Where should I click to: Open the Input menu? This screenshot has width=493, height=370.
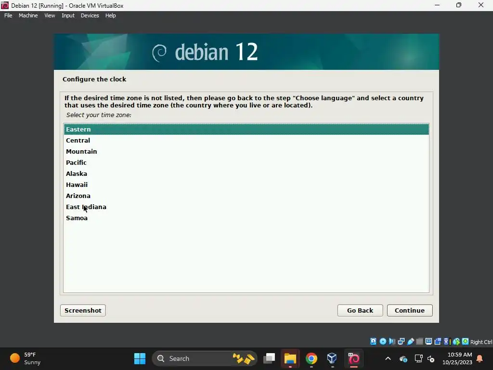coord(68,15)
